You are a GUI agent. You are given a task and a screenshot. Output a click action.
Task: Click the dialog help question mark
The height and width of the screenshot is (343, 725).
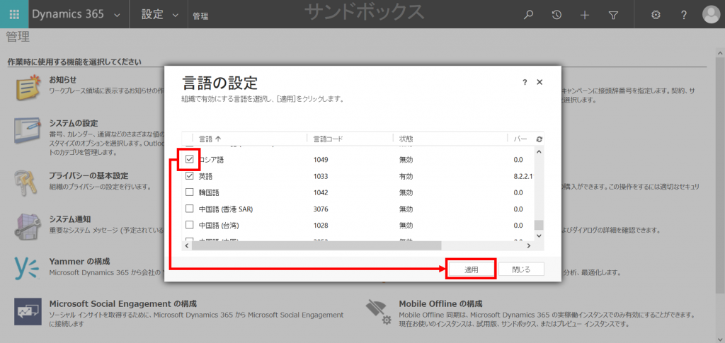pyautogui.click(x=525, y=82)
